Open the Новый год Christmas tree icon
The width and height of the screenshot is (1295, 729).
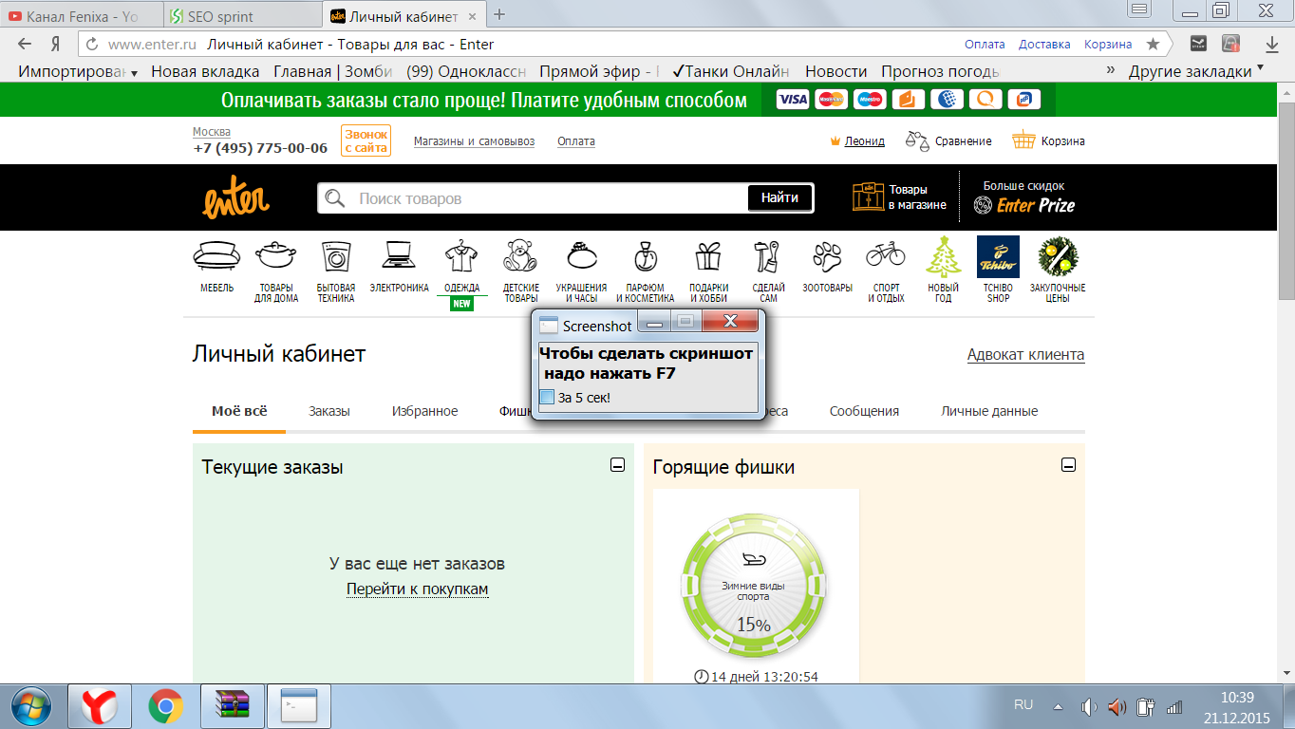943,256
